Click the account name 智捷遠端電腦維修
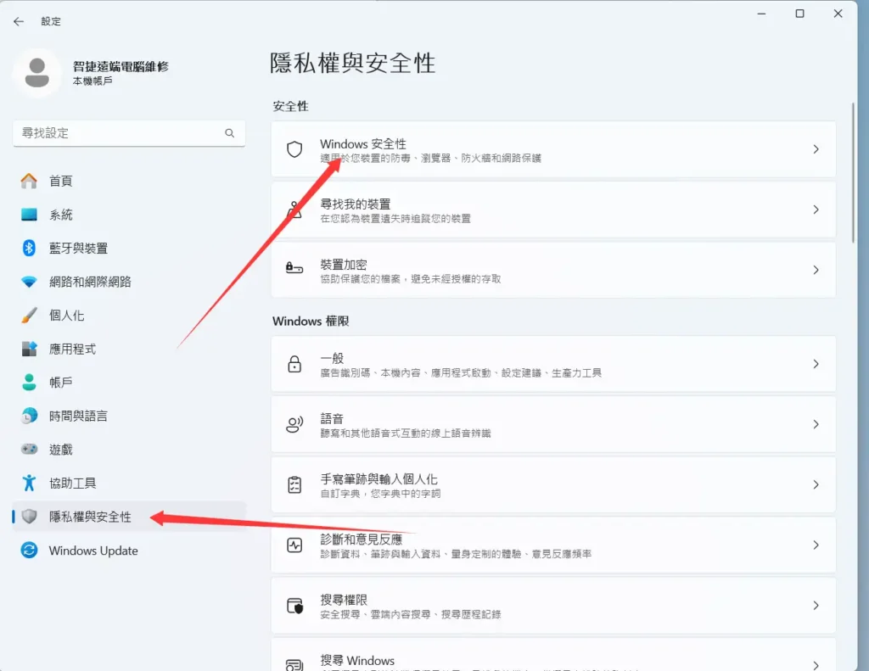 [x=121, y=66]
